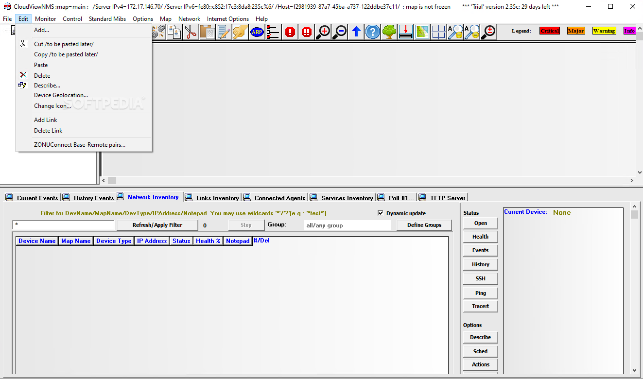Click the scissors cut toolbar icon

pos(191,32)
